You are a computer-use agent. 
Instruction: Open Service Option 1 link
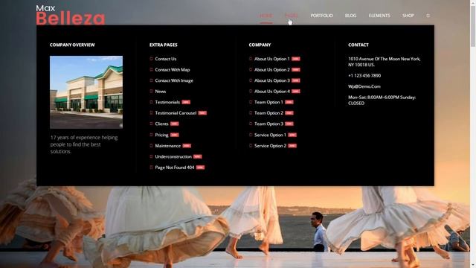(270, 135)
